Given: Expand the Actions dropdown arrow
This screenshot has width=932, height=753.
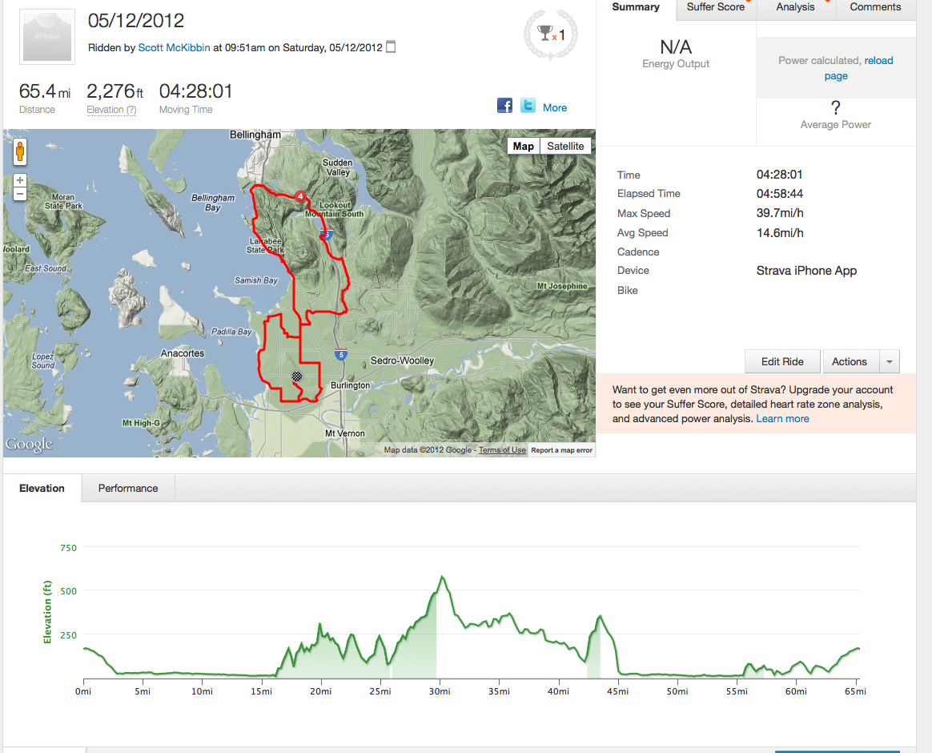Looking at the screenshot, I should (x=889, y=362).
